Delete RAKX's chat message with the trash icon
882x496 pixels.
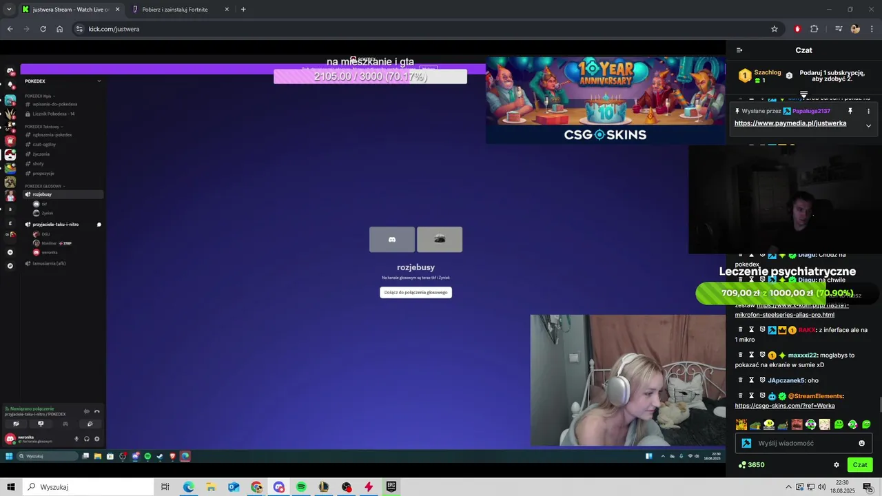click(741, 330)
